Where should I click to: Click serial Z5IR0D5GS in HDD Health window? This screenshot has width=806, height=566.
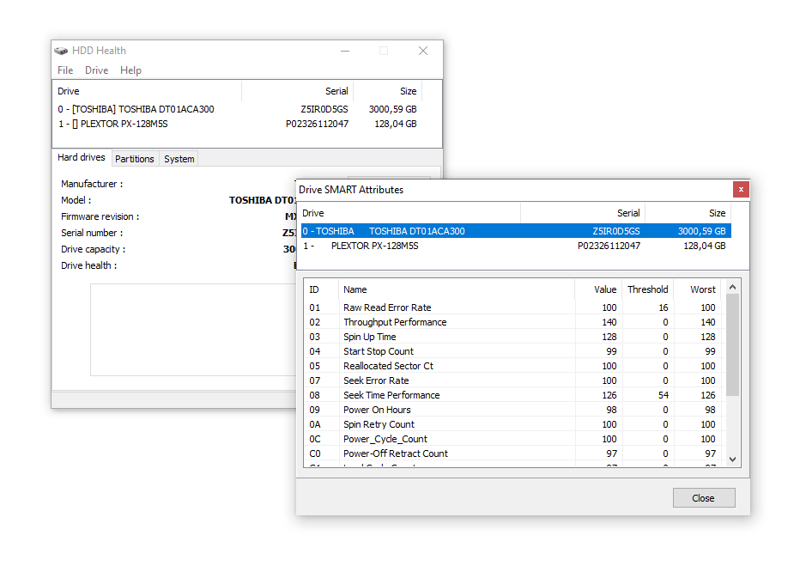[324, 109]
